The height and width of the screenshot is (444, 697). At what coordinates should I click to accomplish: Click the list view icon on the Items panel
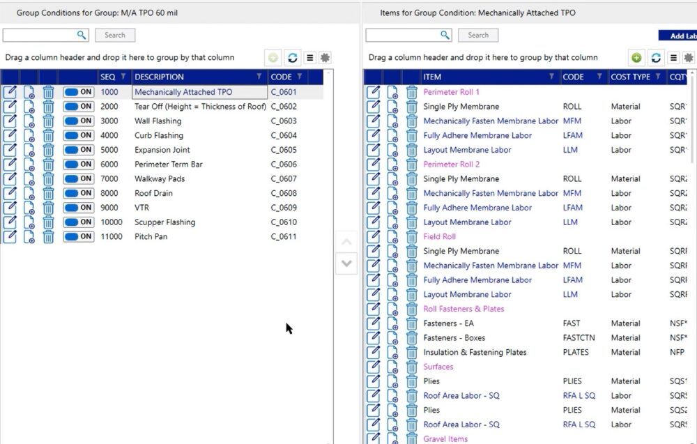coord(673,58)
